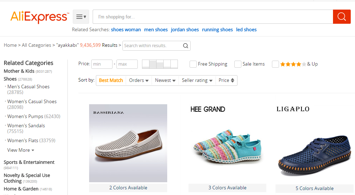Enable the Free Shipping checkbox
This screenshot has width=355, height=195.
[x=193, y=64]
